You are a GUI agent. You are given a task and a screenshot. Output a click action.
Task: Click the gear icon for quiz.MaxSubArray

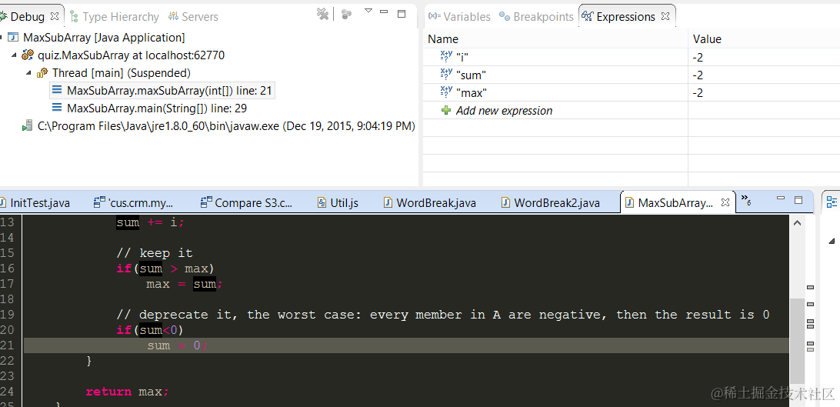[28, 55]
